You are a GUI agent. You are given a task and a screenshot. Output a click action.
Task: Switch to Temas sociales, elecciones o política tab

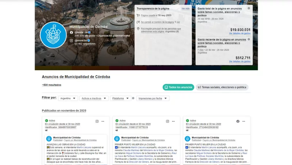pos(222,87)
